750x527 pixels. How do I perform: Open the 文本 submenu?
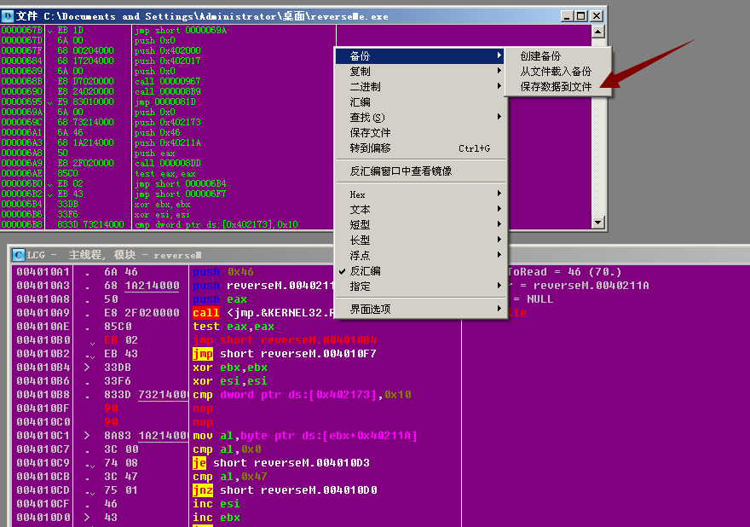coord(420,210)
